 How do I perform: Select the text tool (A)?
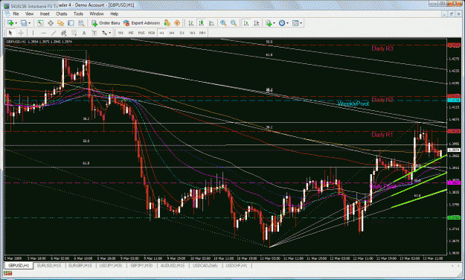(x=84, y=33)
